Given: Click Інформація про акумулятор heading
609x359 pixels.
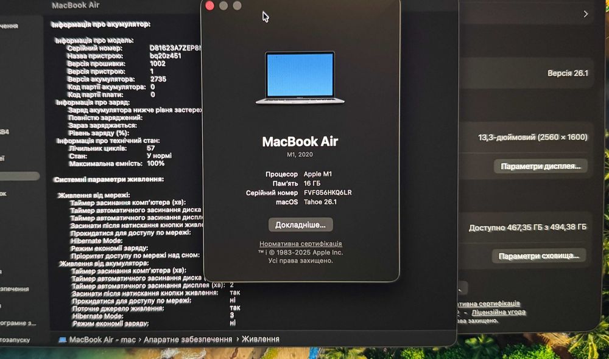Looking at the screenshot, I should pyautogui.click(x=100, y=24).
